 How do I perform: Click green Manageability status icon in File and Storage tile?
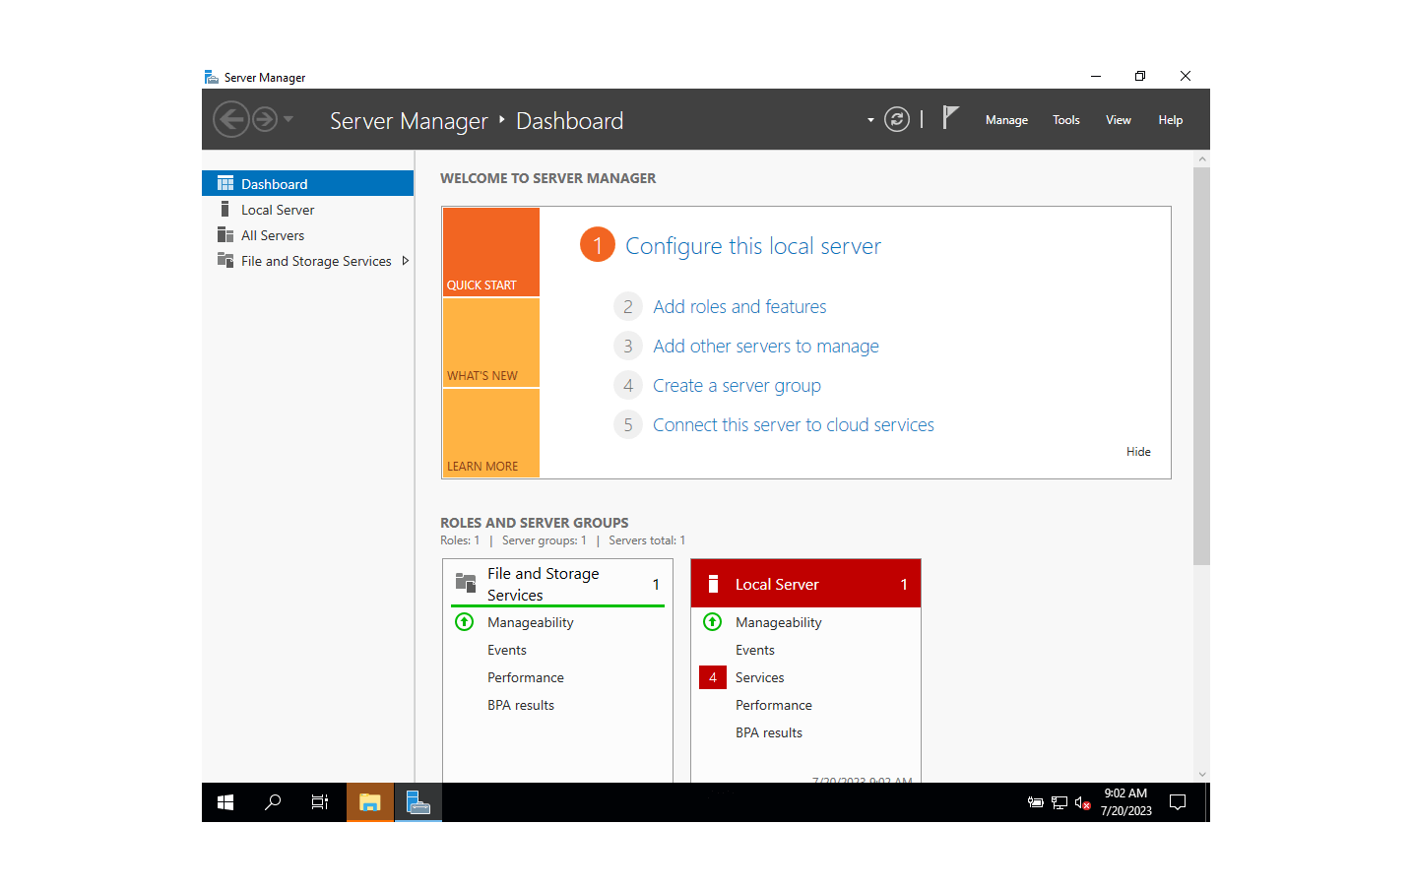click(x=465, y=622)
